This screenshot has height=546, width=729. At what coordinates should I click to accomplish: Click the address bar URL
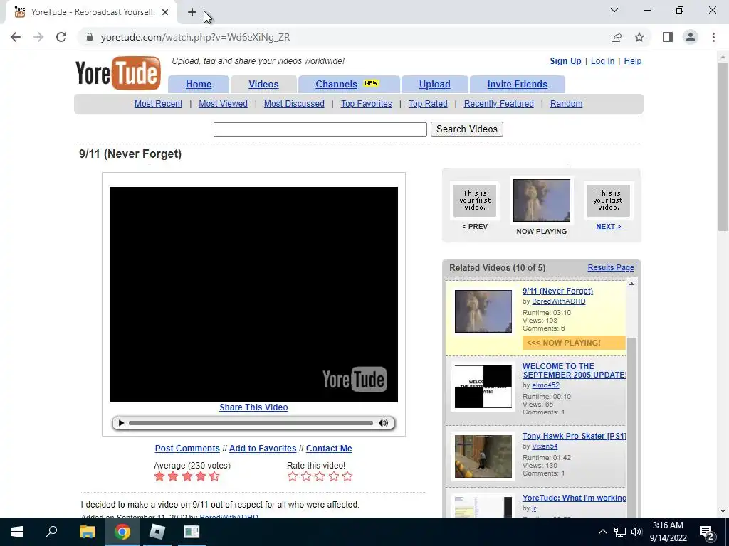coord(195,37)
